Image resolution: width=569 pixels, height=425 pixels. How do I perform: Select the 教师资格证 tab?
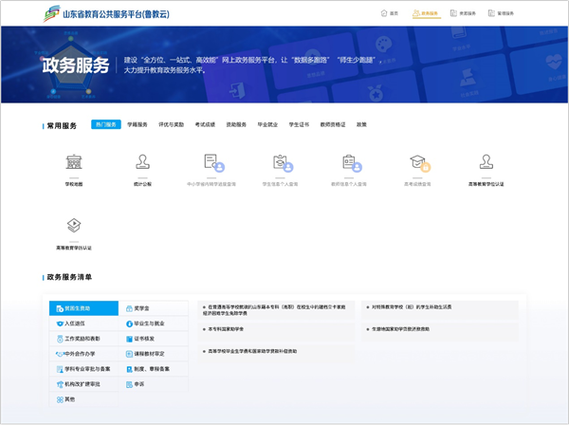click(331, 124)
